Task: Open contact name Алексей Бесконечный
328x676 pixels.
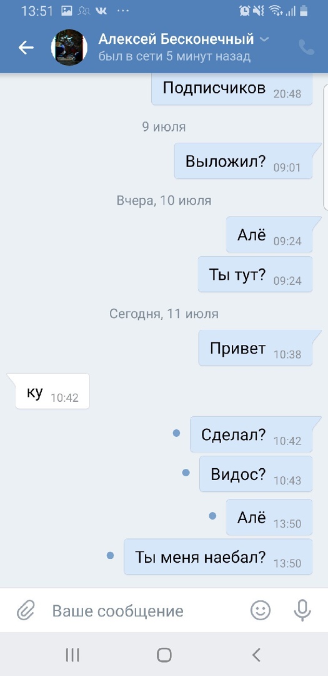Action: [x=176, y=39]
